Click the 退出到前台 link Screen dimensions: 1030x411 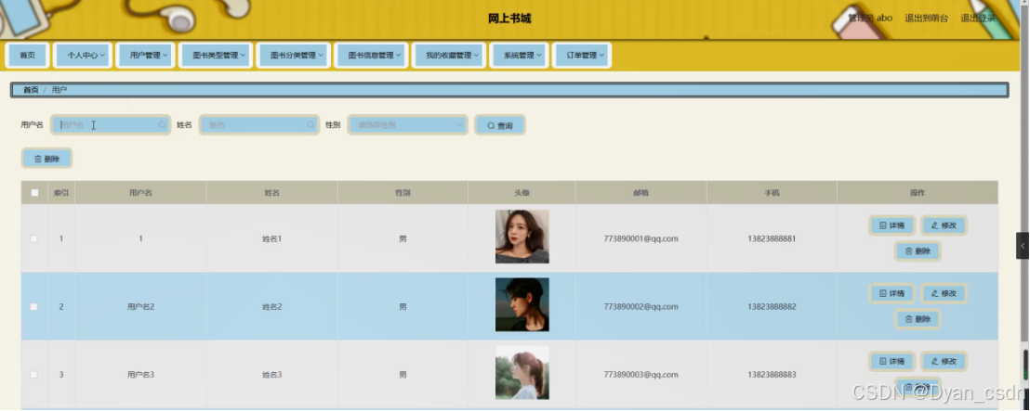pos(926,19)
